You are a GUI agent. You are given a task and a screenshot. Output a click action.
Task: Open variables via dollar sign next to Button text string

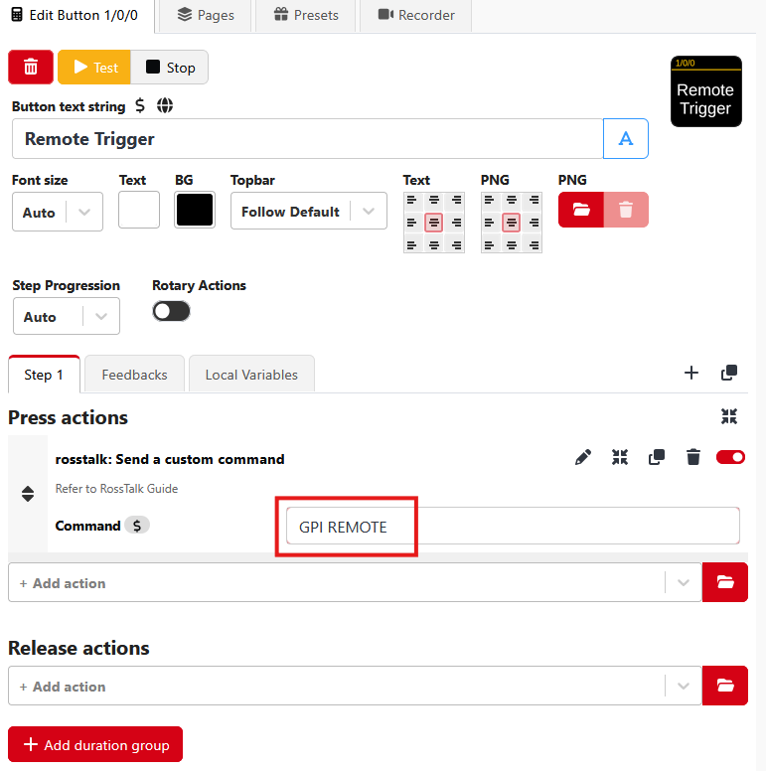[x=140, y=105]
